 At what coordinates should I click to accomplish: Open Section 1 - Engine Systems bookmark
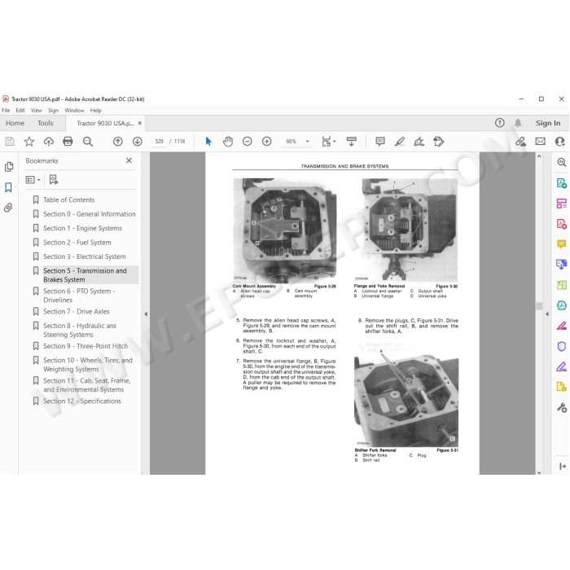click(x=82, y=228)
